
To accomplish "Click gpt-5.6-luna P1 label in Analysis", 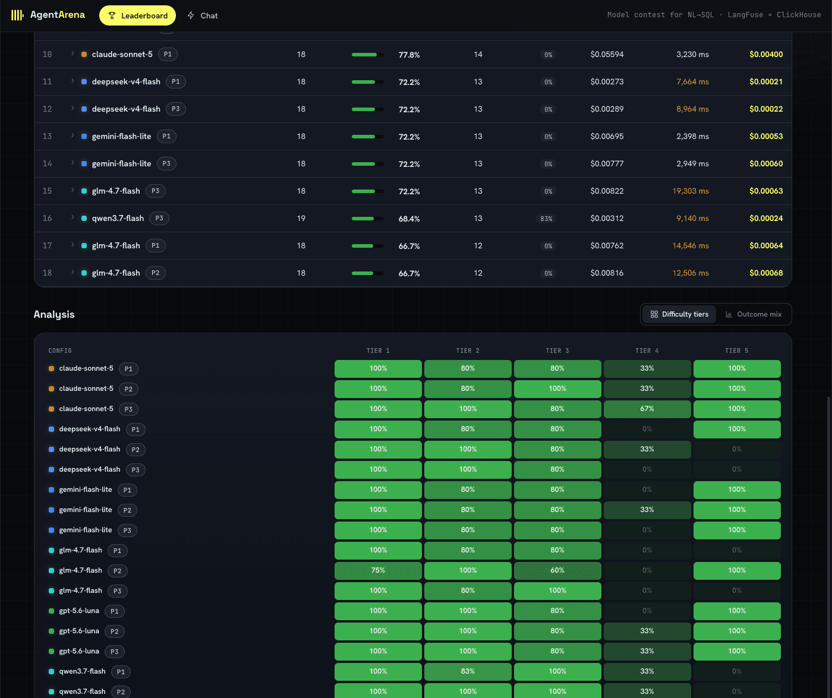I will [x=79, y=611].
